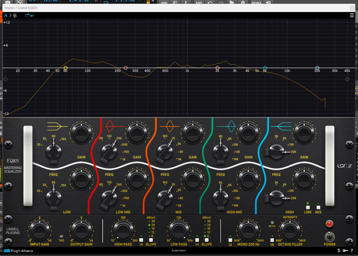
Task: Open the dollar sign store icon
Action: point(339,251)
